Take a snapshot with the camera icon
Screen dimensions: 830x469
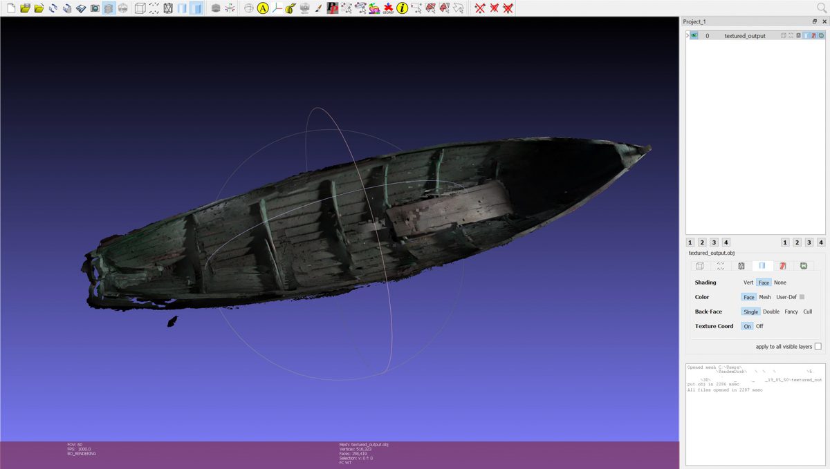pos(95,8)
